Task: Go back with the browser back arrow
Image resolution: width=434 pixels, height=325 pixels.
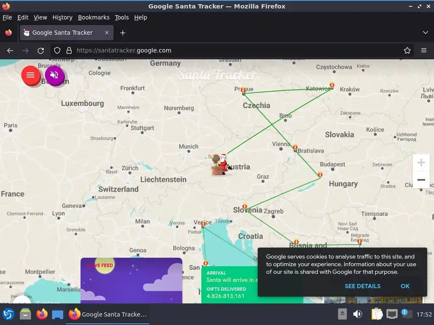Action: (10, 51)
